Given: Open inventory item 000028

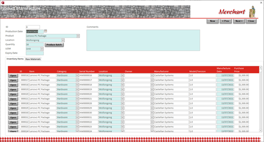Looking at the screenshot, I should pos(13,103).
